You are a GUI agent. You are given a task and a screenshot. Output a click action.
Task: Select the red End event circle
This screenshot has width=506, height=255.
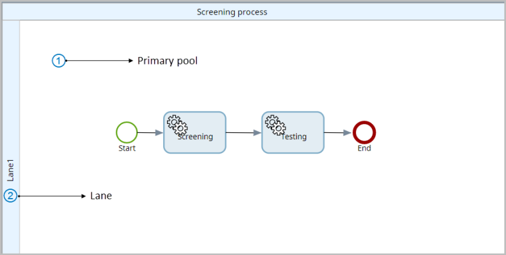[x=364, y=132]
